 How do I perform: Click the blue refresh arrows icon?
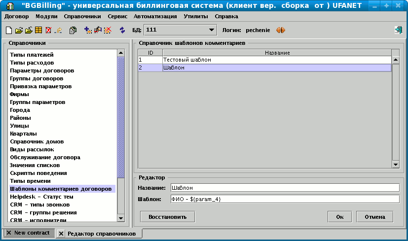pos(122,30)
